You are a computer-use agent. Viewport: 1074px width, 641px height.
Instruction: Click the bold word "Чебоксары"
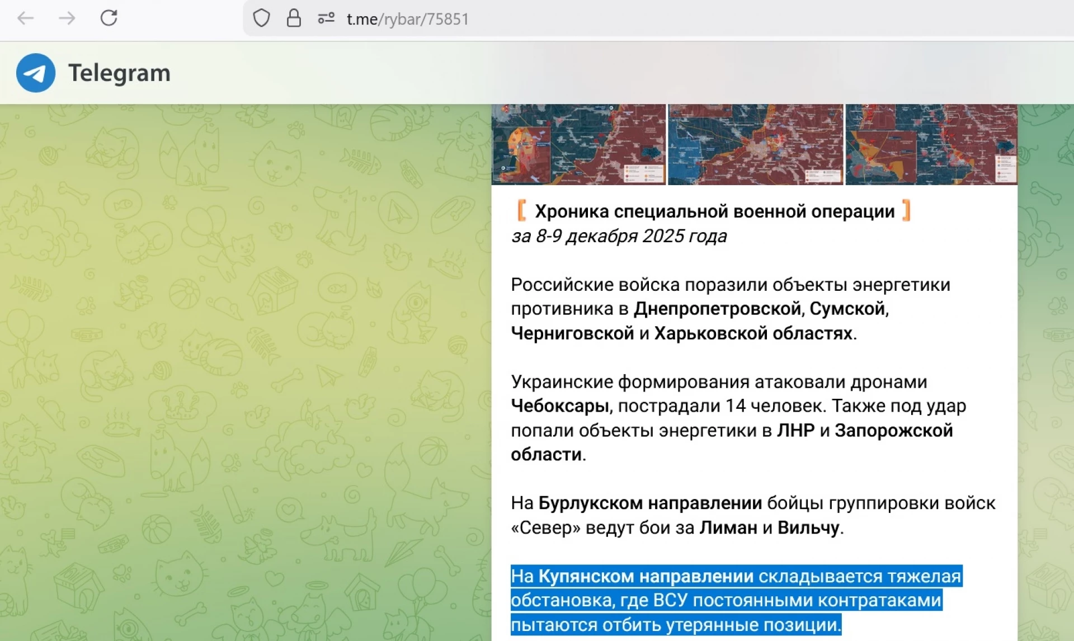(559, 406)
